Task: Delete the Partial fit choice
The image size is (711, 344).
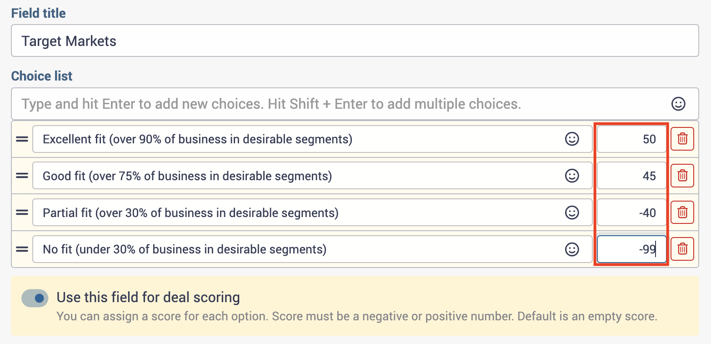Action: coord(682,212)
